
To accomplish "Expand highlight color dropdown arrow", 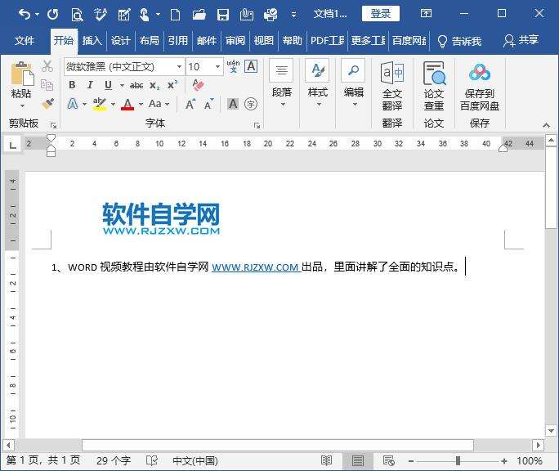I will [x=113, y=104].
